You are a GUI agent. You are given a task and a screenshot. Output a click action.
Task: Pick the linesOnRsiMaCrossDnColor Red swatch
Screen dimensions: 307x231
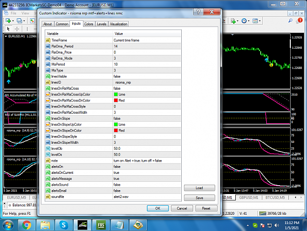tap(116, 100)
